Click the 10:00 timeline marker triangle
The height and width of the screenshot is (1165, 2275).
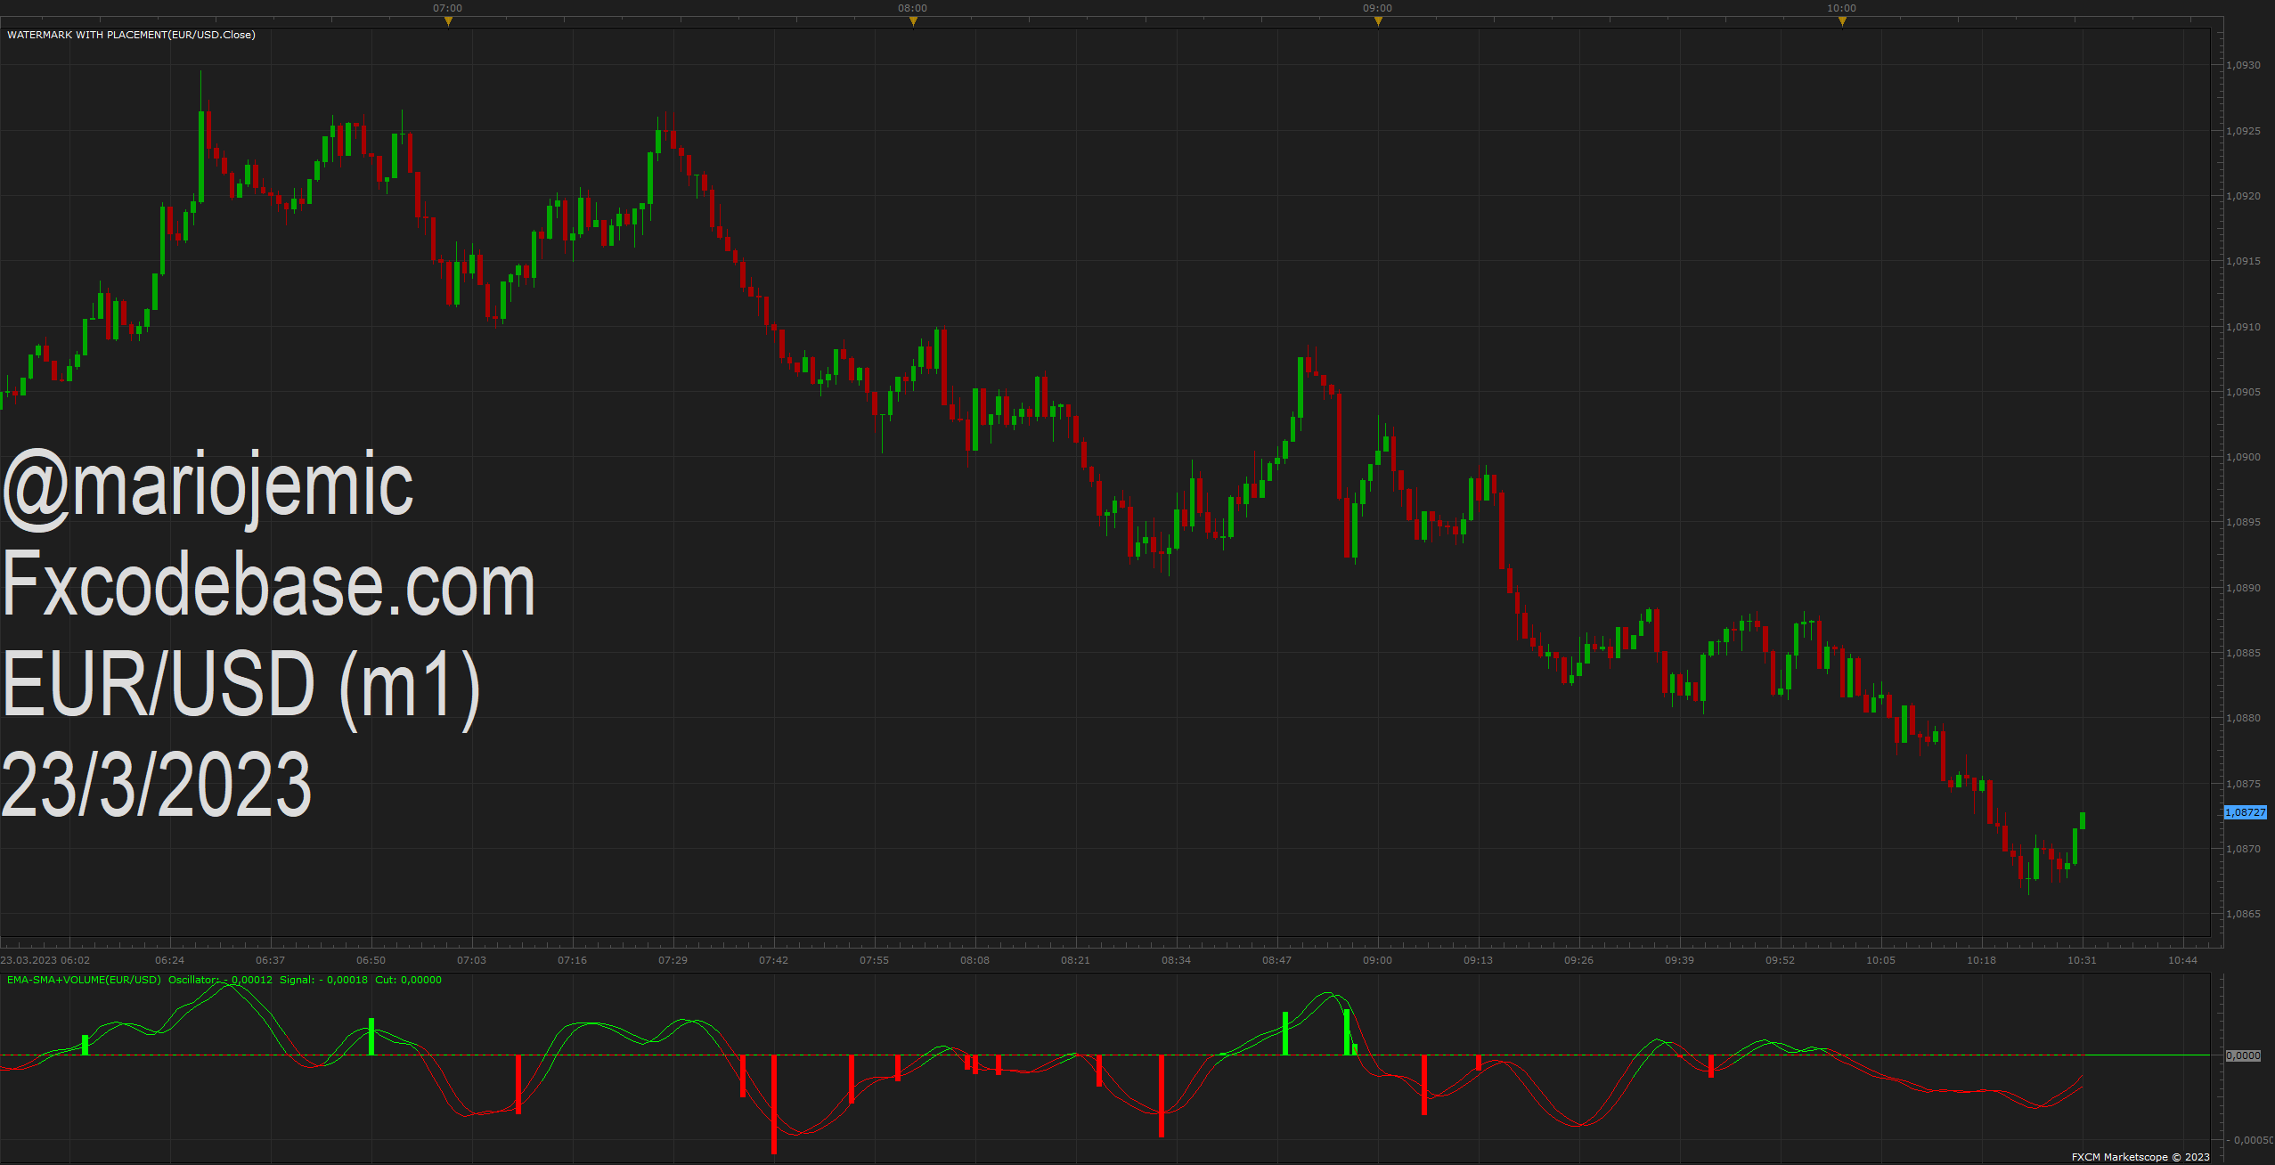pyautogui.click(x=1842, y=21)
